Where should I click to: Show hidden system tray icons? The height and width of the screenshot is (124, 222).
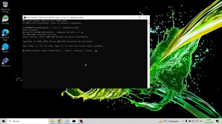pos(183,121)
